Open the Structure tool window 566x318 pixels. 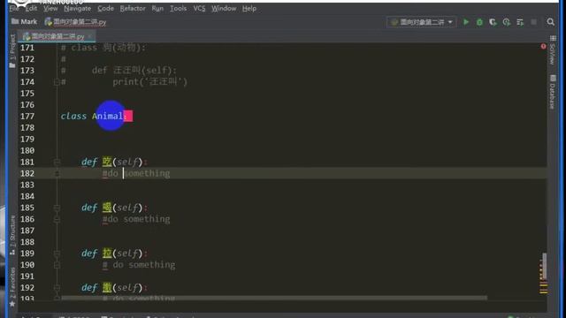tap(12, 235)
